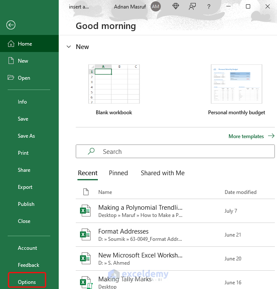
Task: Open the Info page
Action: [x=22, y=102]
